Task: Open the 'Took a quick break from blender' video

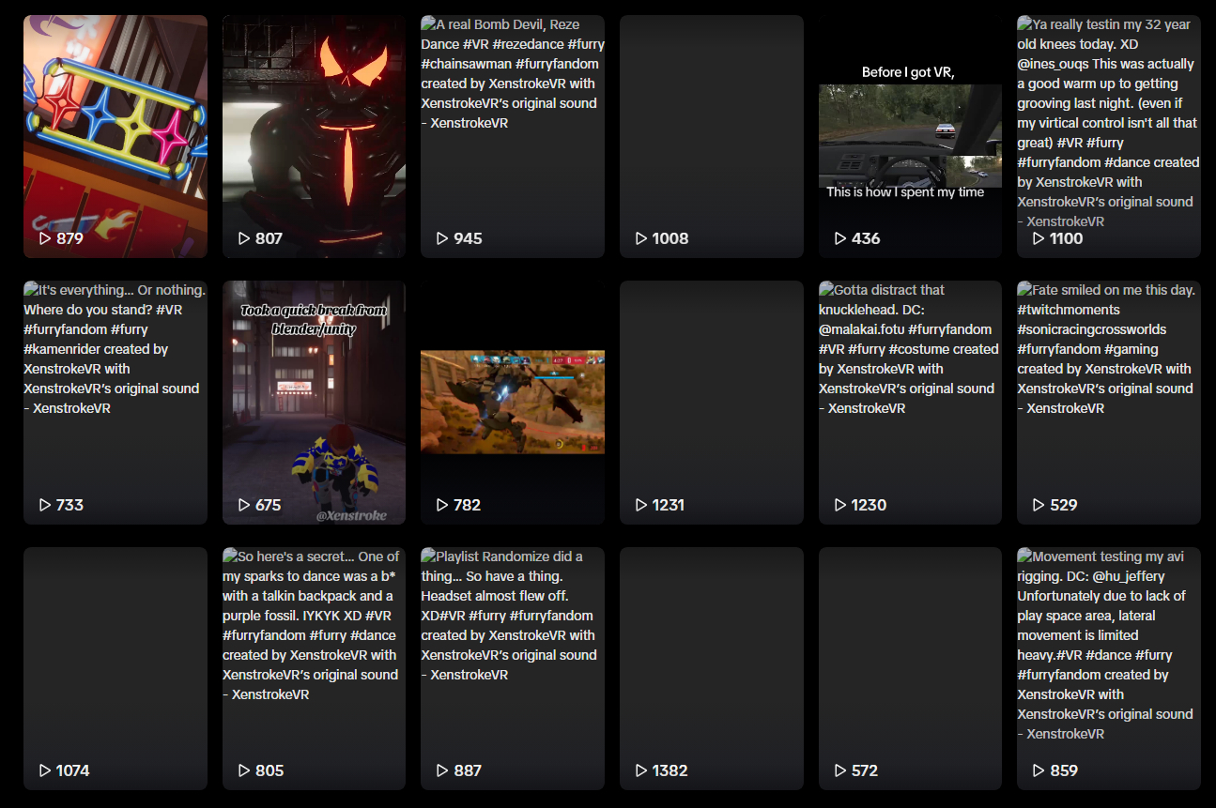Action: pos(315,403)
